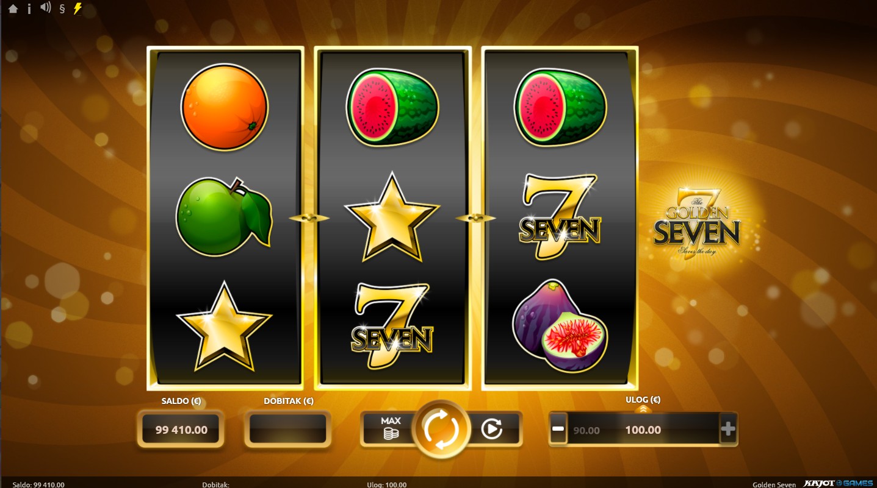
Task: Click the SALDO balance display
Action: pyautogui.click(x=181, y=430)
